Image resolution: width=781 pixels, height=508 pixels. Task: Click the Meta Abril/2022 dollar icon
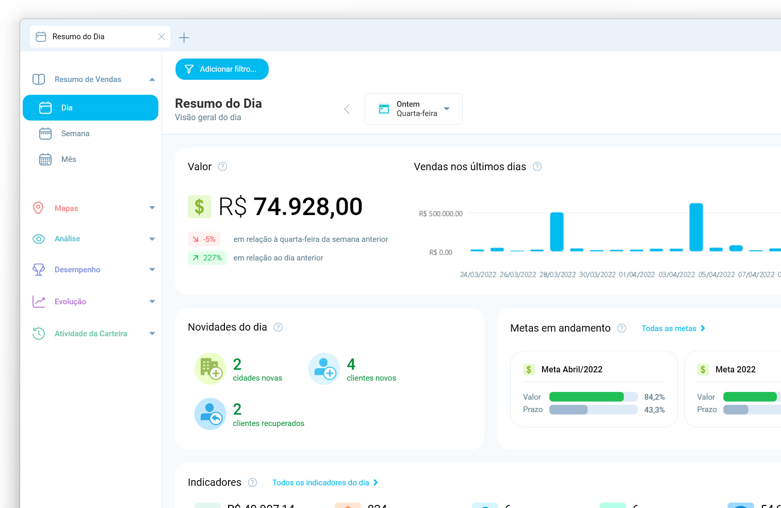tap(529, 369)
